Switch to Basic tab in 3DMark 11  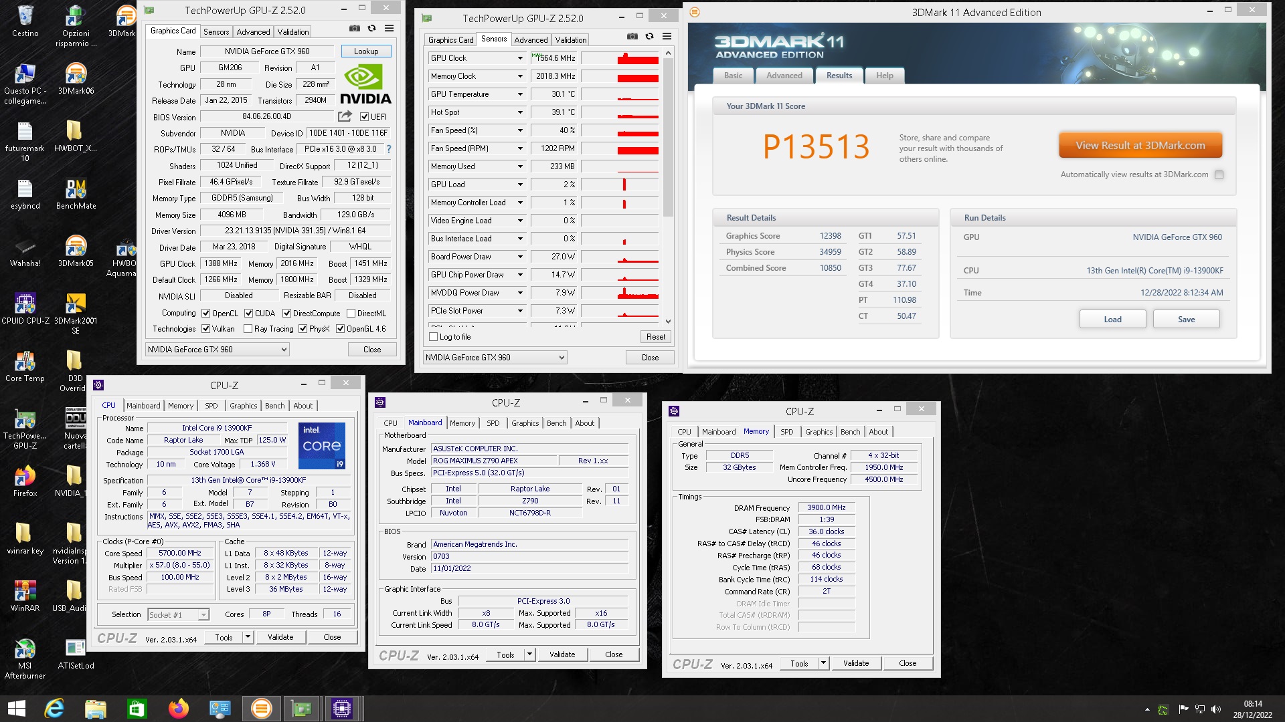point(733,76)
